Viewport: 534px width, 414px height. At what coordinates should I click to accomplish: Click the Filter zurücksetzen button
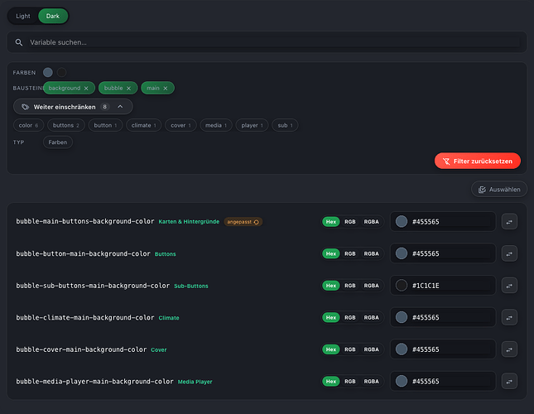[x=478, y=161]
